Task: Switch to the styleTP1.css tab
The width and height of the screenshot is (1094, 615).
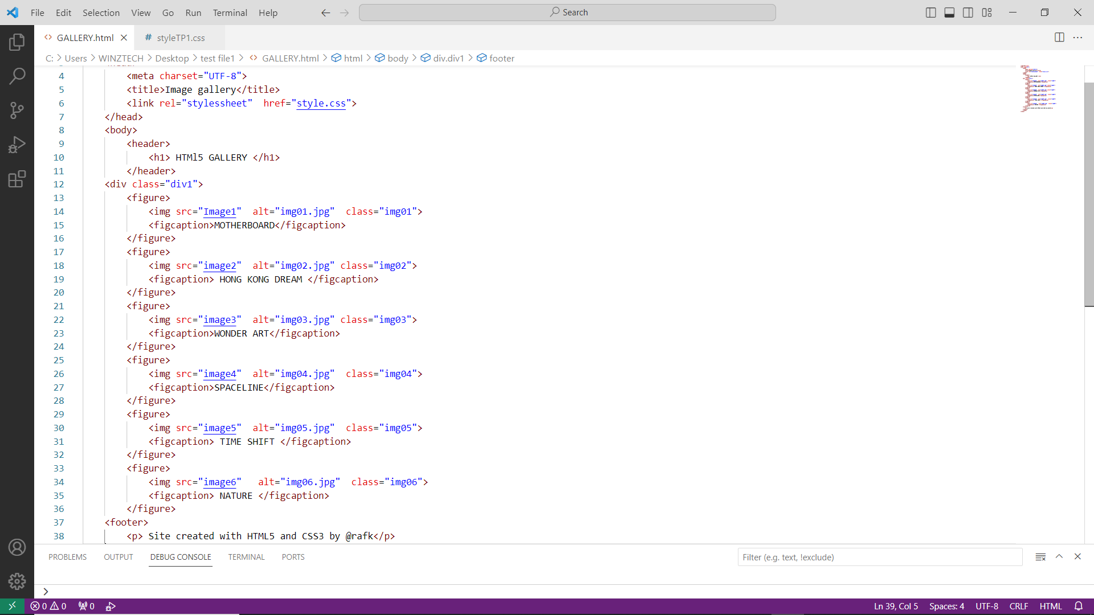Action: [x=181, y=38]
